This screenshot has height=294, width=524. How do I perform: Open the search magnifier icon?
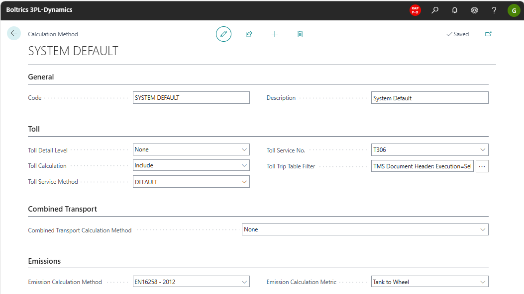click(x=435, y=10)
